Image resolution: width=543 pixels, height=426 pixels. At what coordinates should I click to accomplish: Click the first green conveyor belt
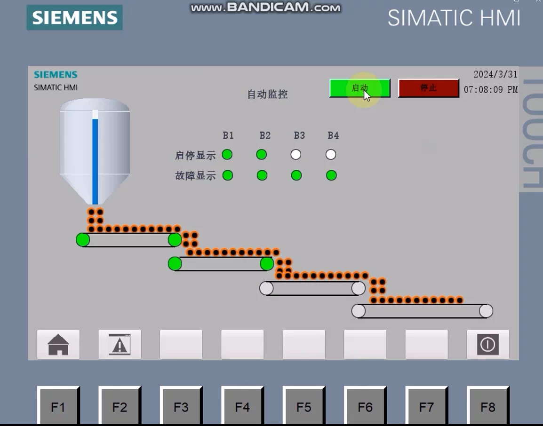pos(129,240)
